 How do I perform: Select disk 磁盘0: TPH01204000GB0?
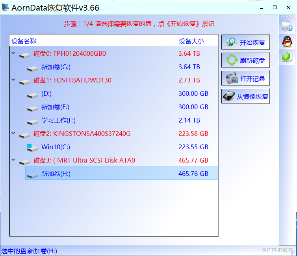click(69, 54)
